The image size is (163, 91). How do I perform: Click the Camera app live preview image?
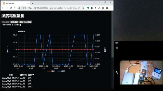click(x=141, y=73)
